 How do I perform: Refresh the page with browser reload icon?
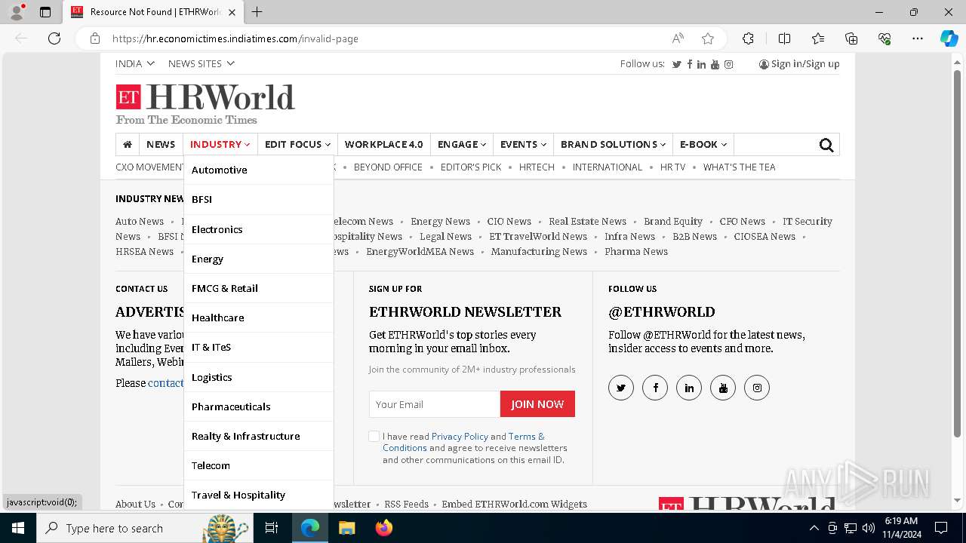(54, 38)
